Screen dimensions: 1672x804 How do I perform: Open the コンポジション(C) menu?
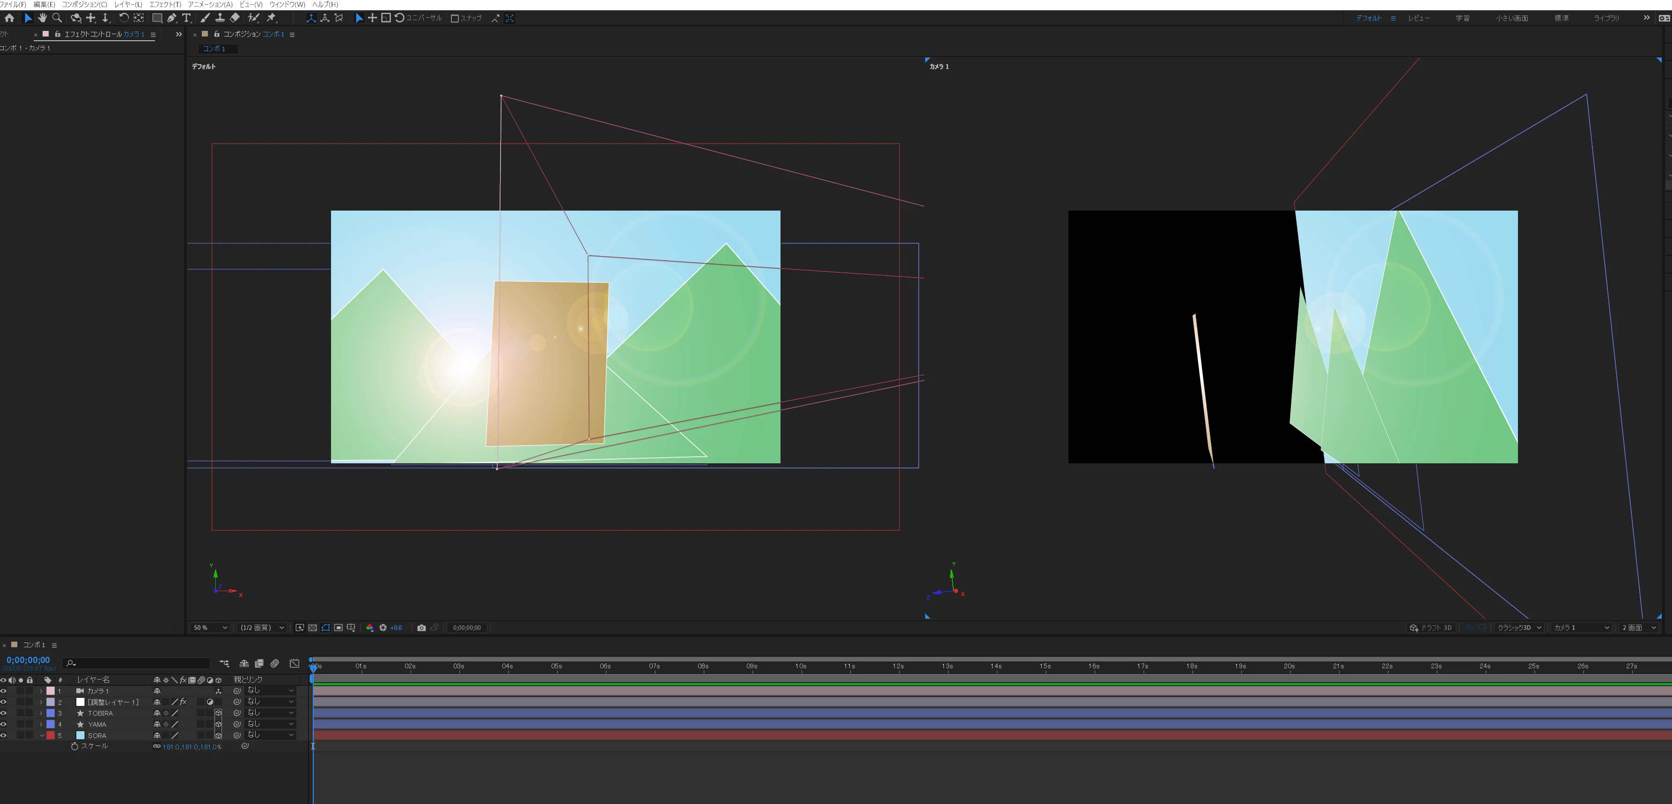pos(84,5)
